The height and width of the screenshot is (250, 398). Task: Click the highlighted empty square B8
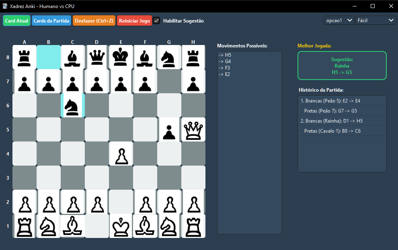point(49,57)
